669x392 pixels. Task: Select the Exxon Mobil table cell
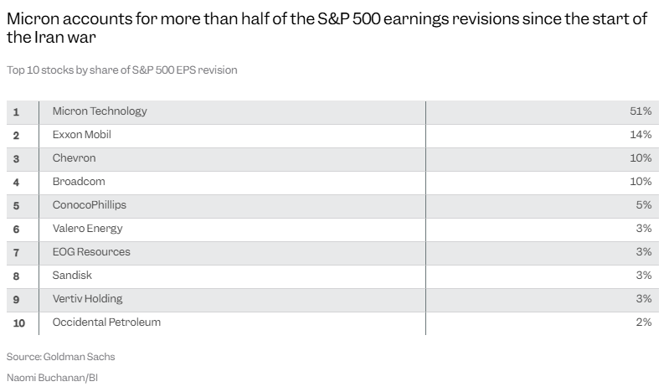81,135
